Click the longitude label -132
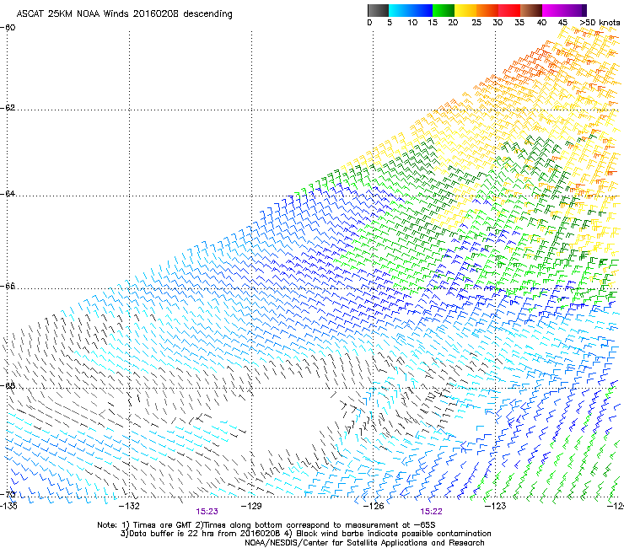Image resolution: width=624 pixels, height=548 pixels. 130,506
